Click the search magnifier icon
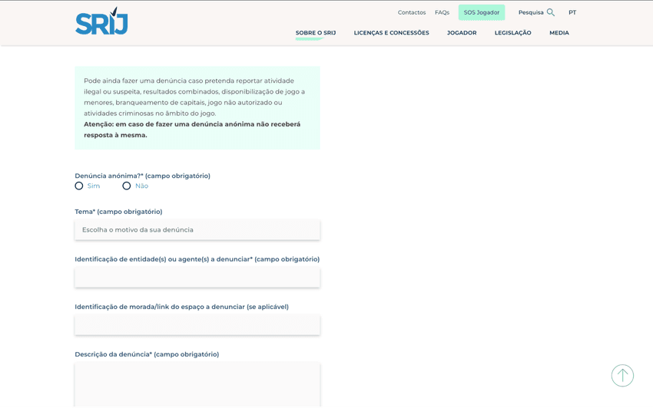This screenshot has width=653, height=408. coord(551,12)
